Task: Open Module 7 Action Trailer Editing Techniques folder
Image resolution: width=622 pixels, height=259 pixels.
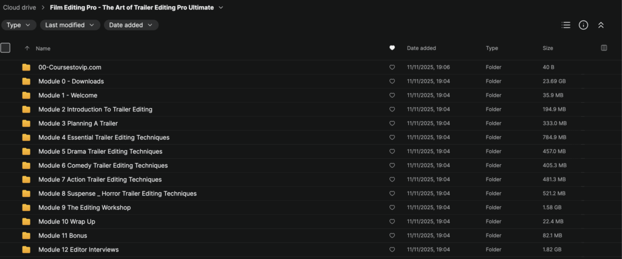Action: (100, 180)
